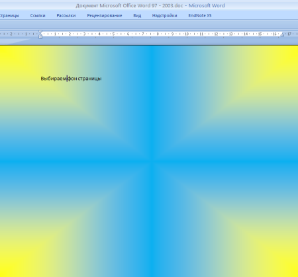Select the hanging indent marker on ruler
This screenshot has width=298, height=277.
[40, 34]
